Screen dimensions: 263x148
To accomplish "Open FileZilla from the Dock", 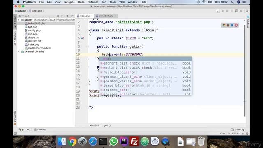I will (x=134, y=141).
